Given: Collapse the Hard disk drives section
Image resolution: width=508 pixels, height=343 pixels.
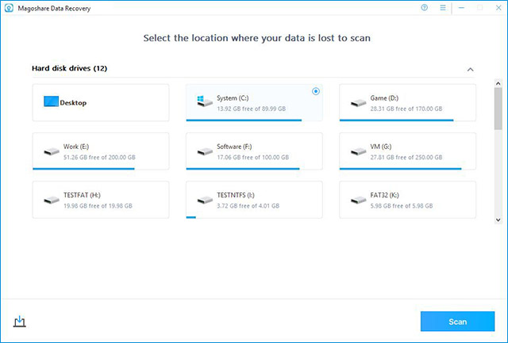Looking at the screenshot, I should pyautogui.click(x=471, y=70).
